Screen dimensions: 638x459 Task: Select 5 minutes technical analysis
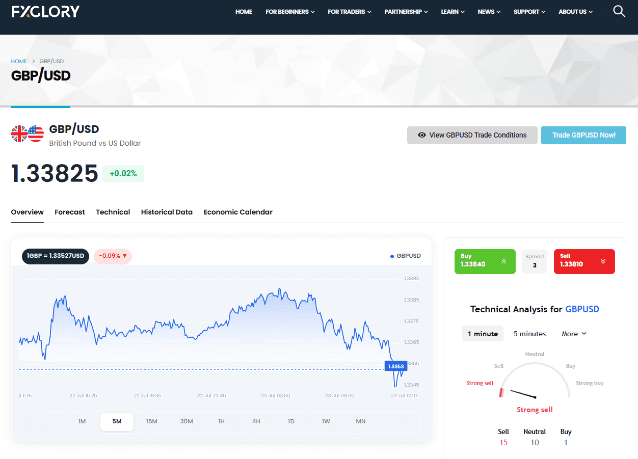[529, 334]
